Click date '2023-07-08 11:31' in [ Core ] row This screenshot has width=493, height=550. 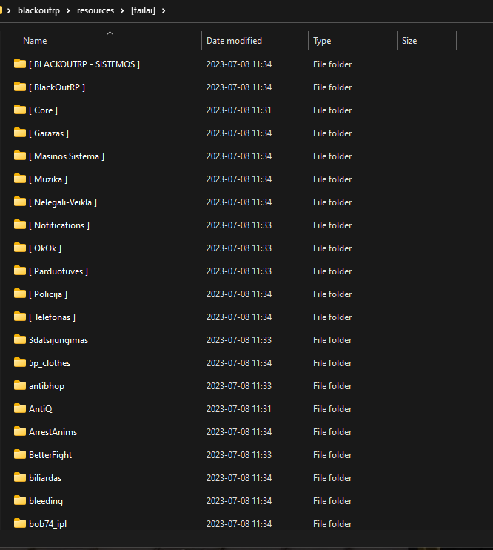[x=239, y=110]
